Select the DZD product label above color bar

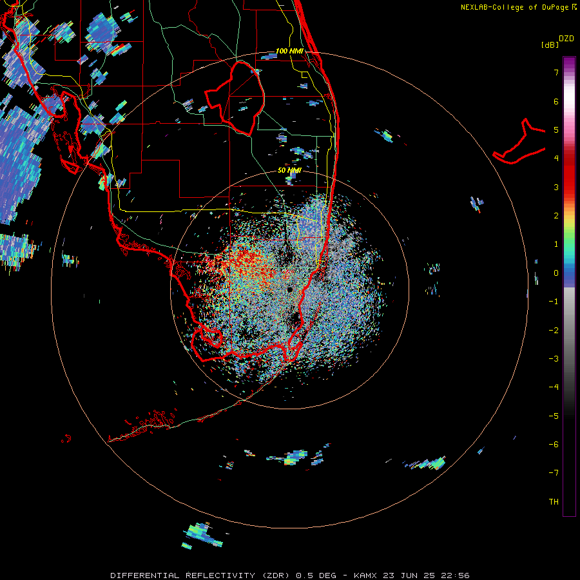click(x=566, y=39)
